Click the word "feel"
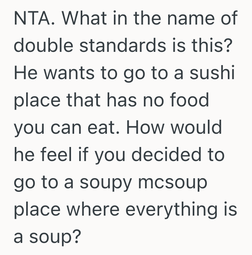This screenshot has width=252, height=255. point(58,155)
